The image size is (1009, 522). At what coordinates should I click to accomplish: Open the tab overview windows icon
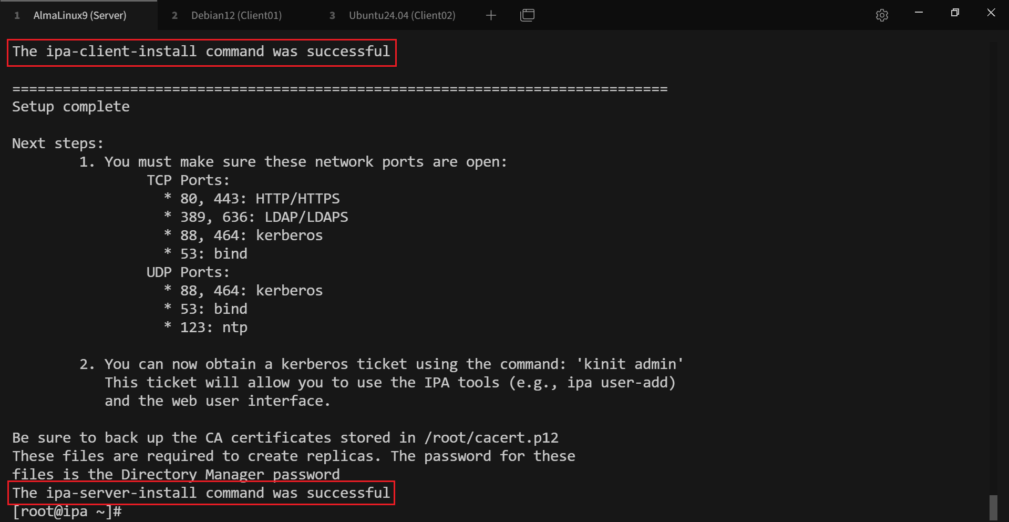(x=527, y=15)
